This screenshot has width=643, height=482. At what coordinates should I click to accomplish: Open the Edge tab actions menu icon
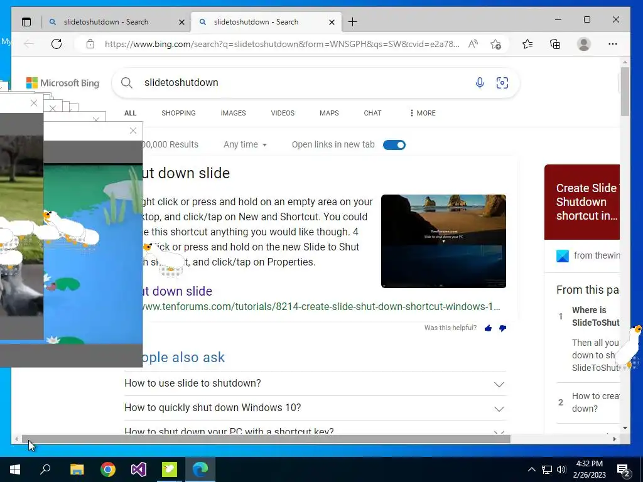[x=26, y=22]
